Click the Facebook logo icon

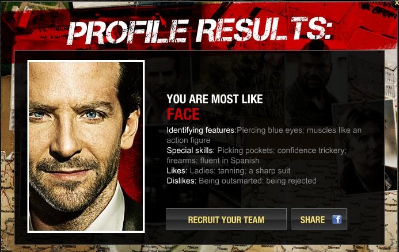(x=337, y=219)
